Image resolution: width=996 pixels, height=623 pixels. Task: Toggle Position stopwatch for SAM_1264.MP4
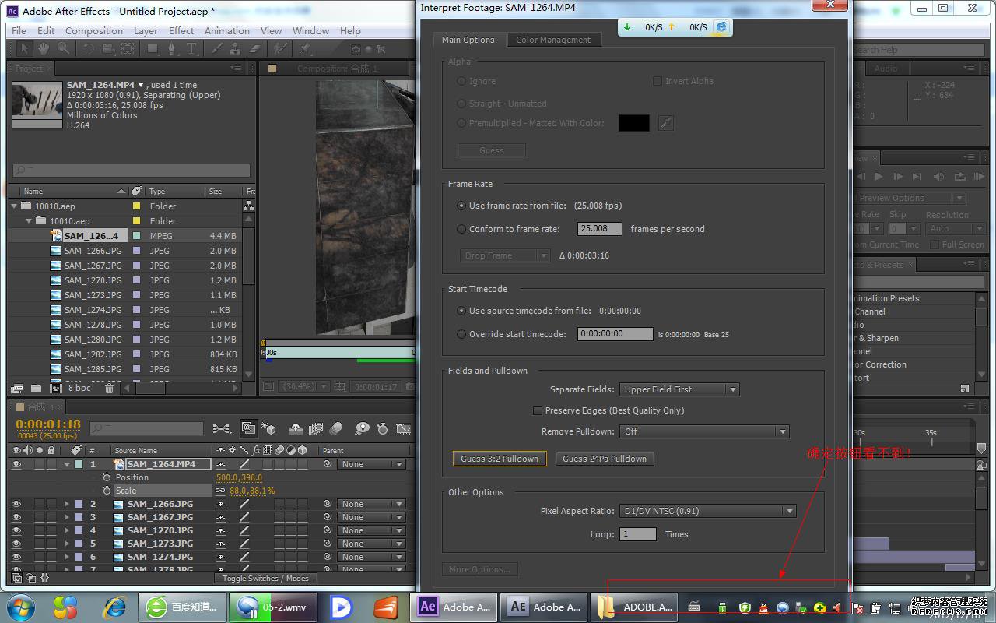tap(107, 477)
